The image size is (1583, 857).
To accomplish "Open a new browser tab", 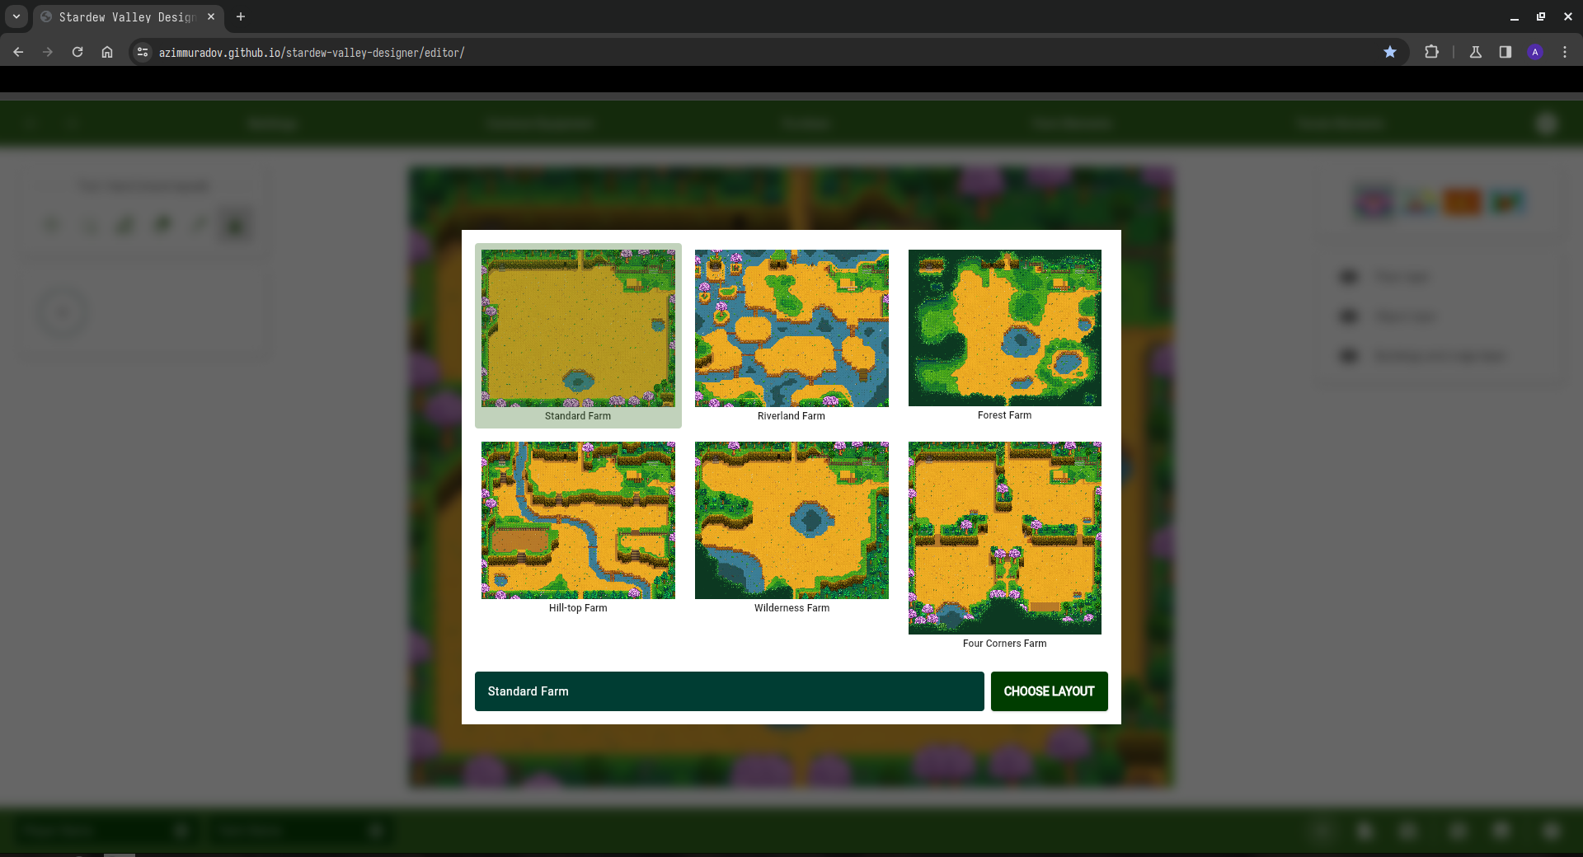I will (241, 16).
